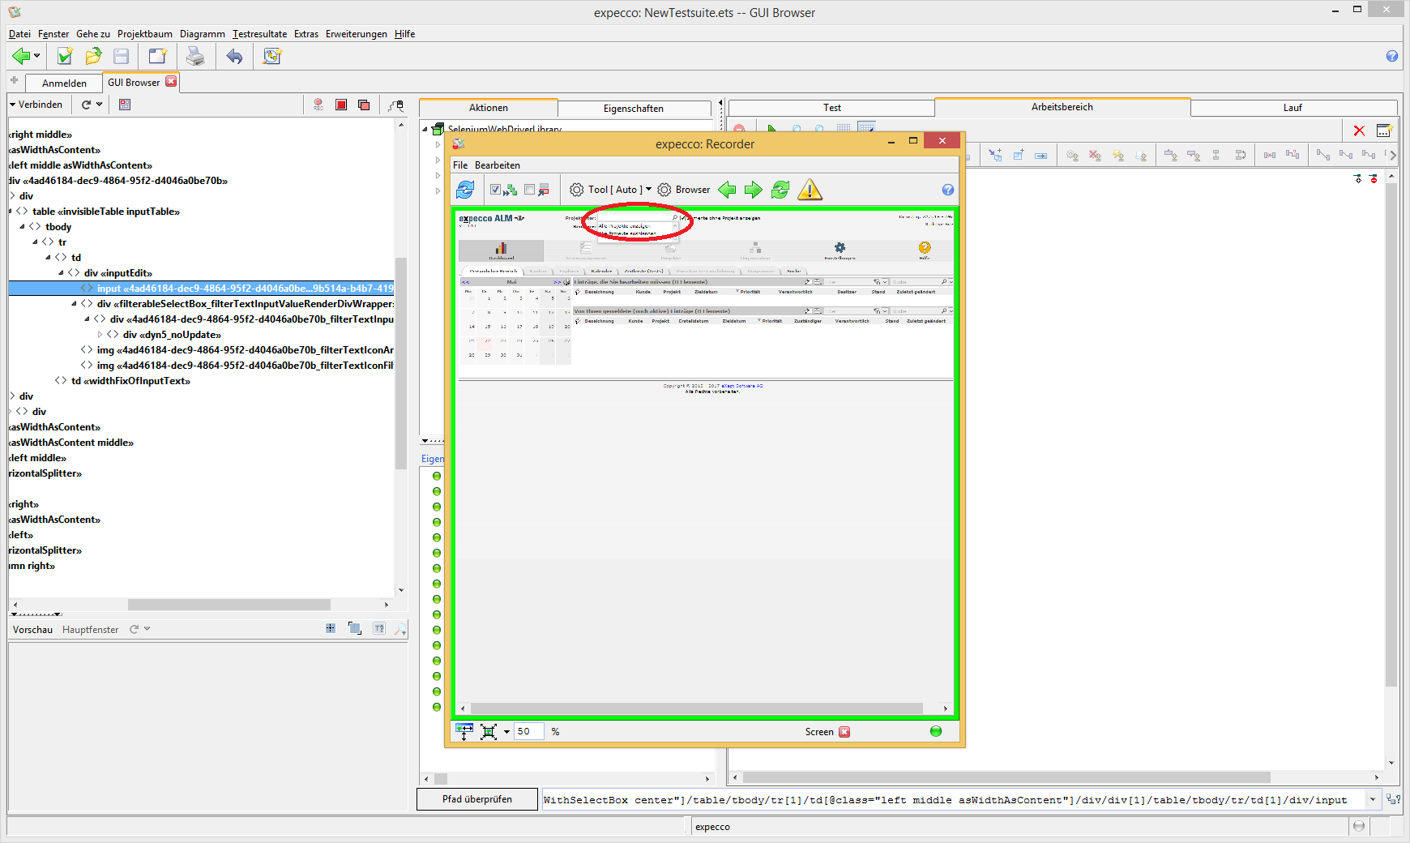Open the folder icon to load a testsuite
This screenshot has height=843, width=1410.
93,56
